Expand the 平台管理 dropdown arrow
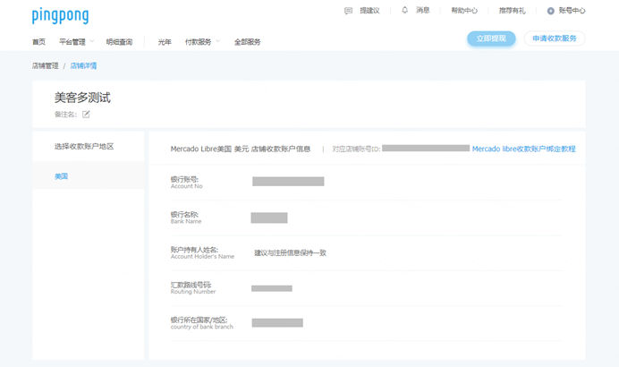Screen dimensions: 619x367 click(x=92, y=41)
